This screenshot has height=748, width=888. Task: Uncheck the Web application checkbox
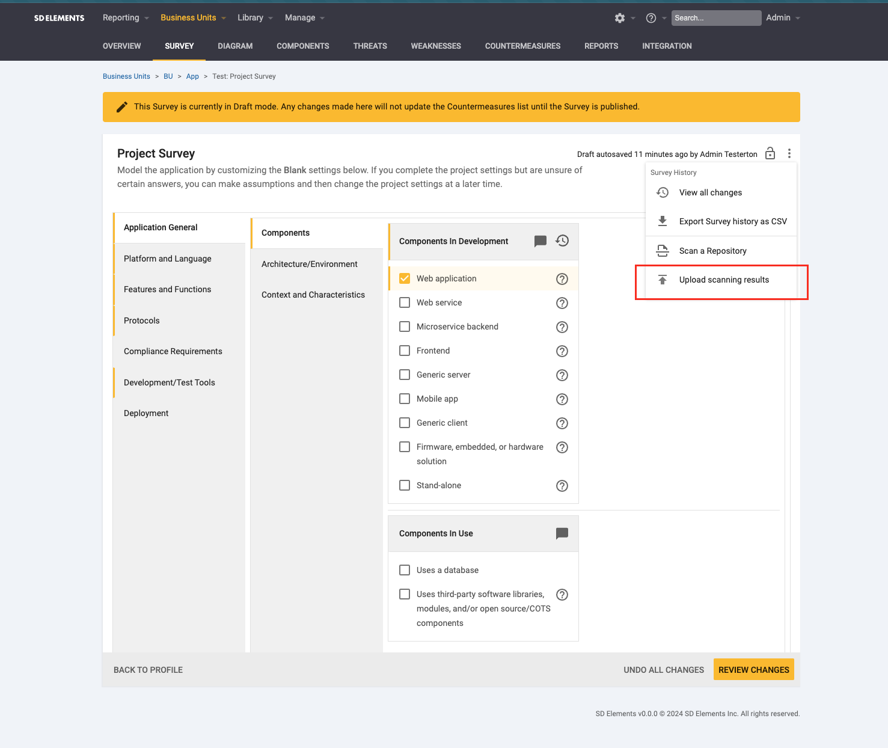(x=404, y=278)
